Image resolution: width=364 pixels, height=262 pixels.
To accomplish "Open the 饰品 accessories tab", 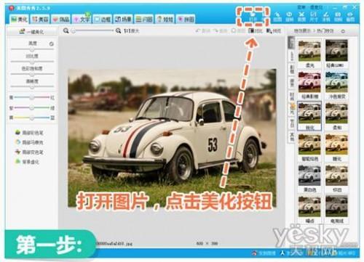I will coord(60,19).
